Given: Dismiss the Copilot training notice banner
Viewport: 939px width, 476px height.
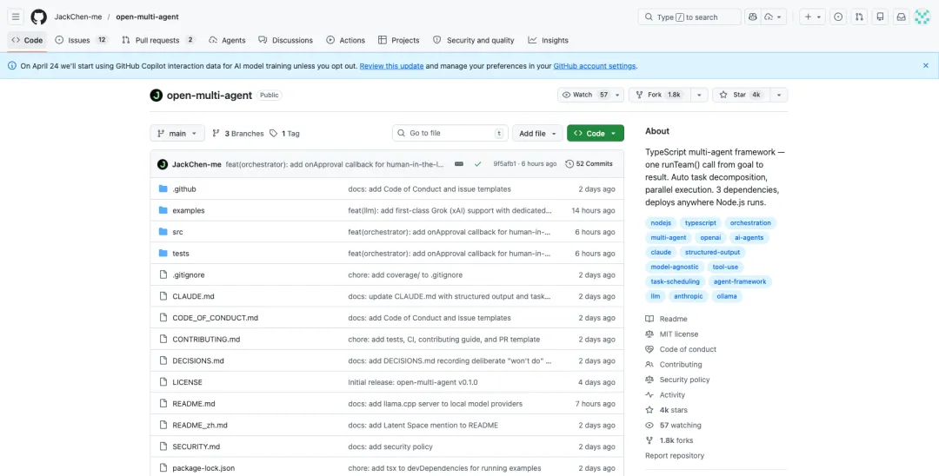Looking at the screenshot, I should point(926,66).
